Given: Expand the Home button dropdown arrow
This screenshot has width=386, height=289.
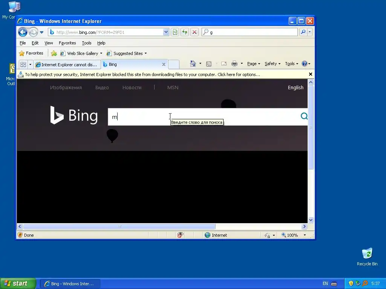Looking at the screenshot, I should (x=200, y=64).
